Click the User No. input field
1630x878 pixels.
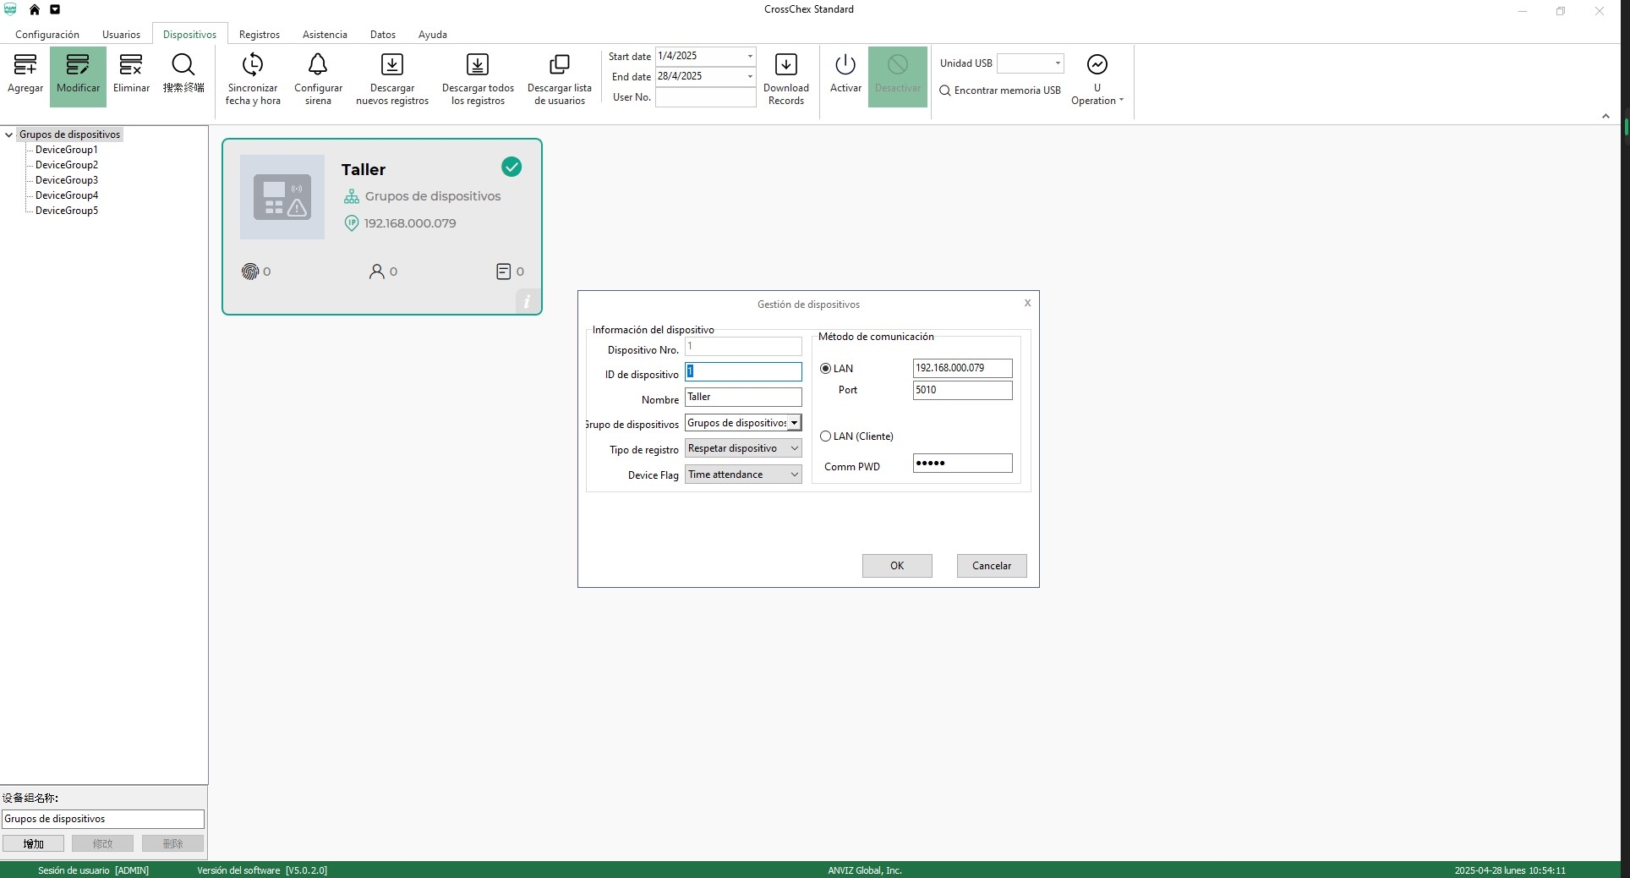(705, 97)
